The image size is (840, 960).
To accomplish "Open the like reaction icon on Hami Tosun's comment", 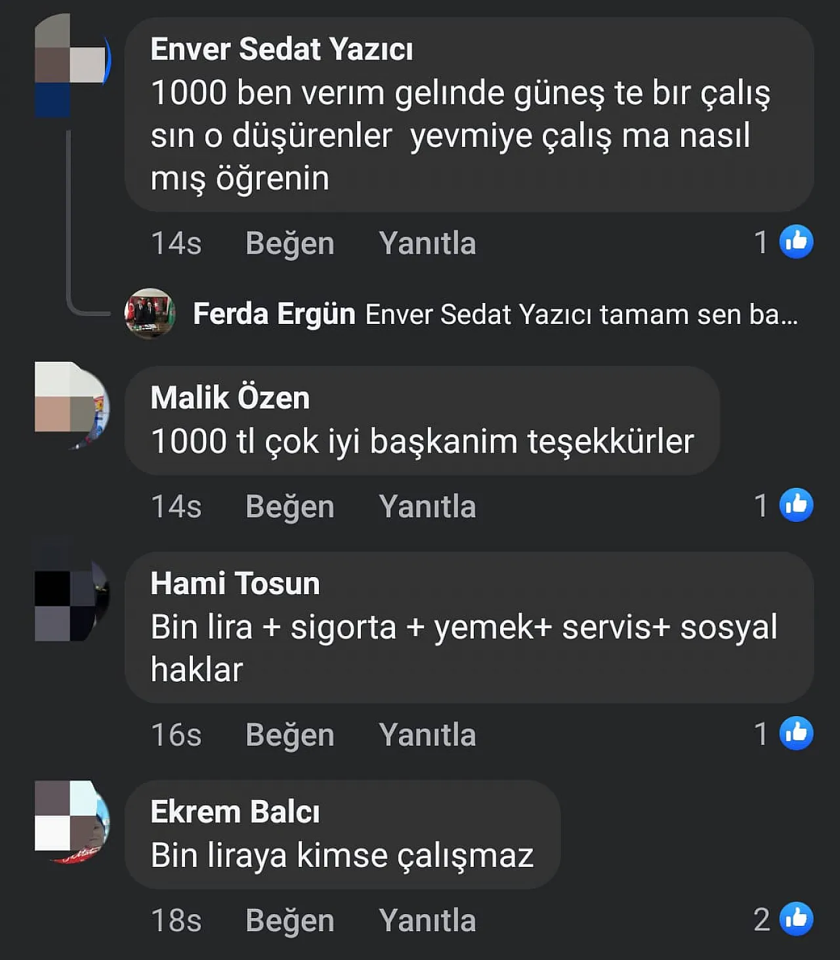I will [796, 733].
